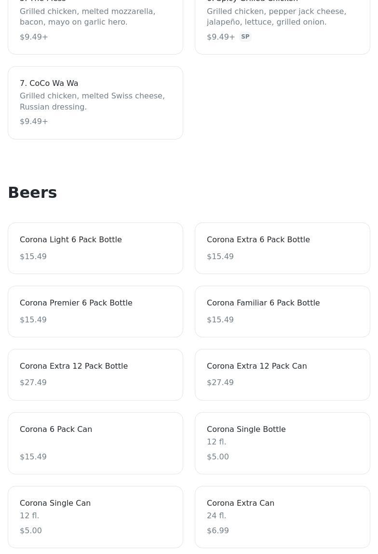
Task: Select the Spicy Grilled Chicken pepper jack card
Action: point(283,25)
